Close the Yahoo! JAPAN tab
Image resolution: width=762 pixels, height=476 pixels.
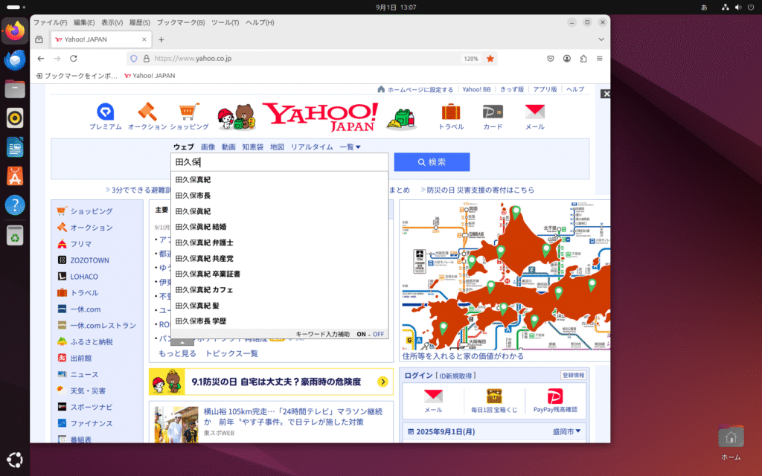(144, 39)
